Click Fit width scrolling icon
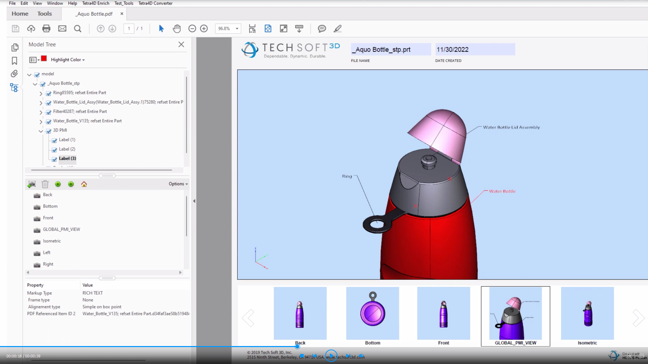648x364 pixels. tap(252, 29)
